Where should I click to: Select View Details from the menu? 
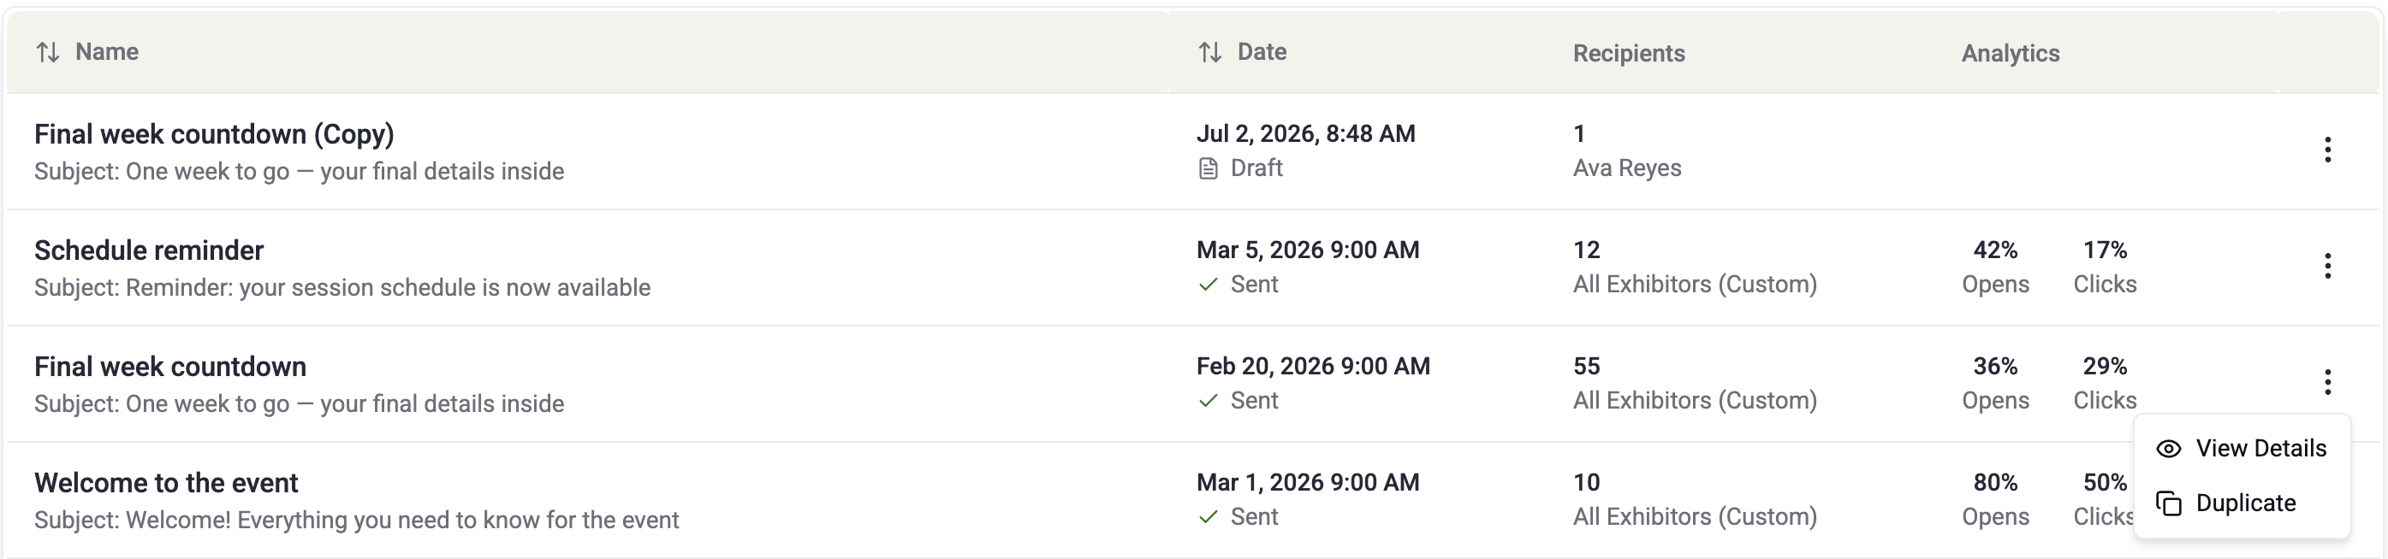coord(2242,449)
